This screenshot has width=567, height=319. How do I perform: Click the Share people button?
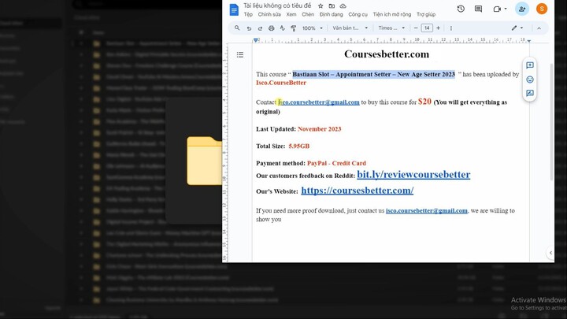(x=522, y=9)
